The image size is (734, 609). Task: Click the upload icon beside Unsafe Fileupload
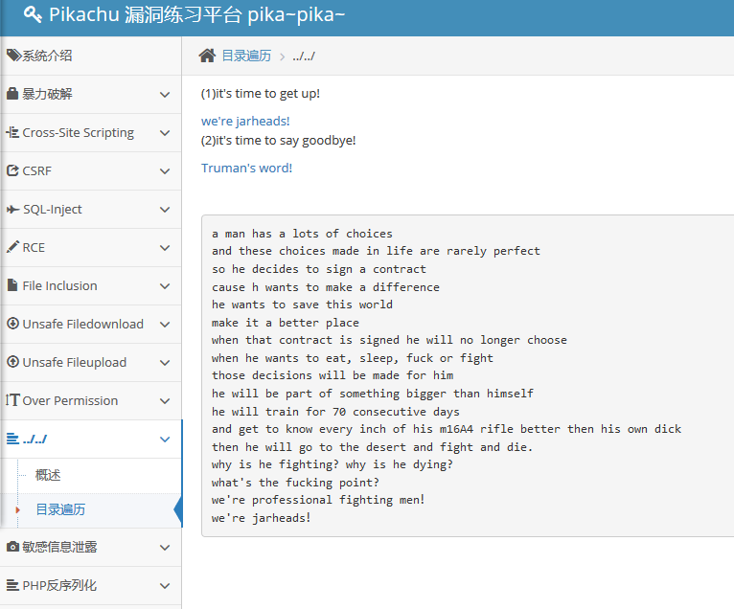tap(13, 362)
